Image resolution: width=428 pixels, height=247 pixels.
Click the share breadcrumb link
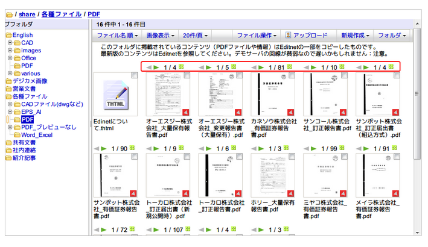(27, 14)
